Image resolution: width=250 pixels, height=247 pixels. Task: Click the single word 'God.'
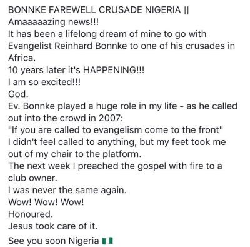tap(18, 94)
